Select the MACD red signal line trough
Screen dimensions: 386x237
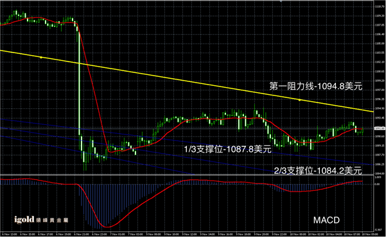coord(107,227)
